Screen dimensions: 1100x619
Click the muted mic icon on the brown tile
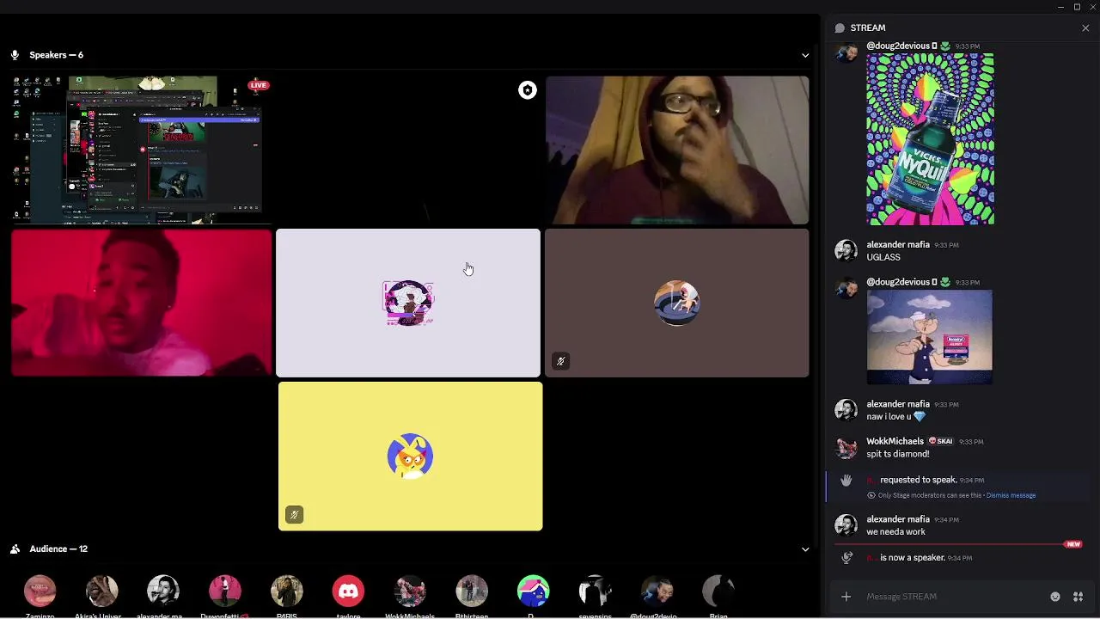(x=560, y=361)
